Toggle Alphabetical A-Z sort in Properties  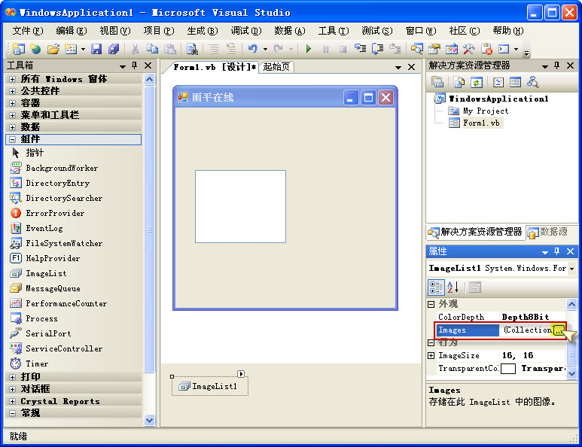coord(452,287)
